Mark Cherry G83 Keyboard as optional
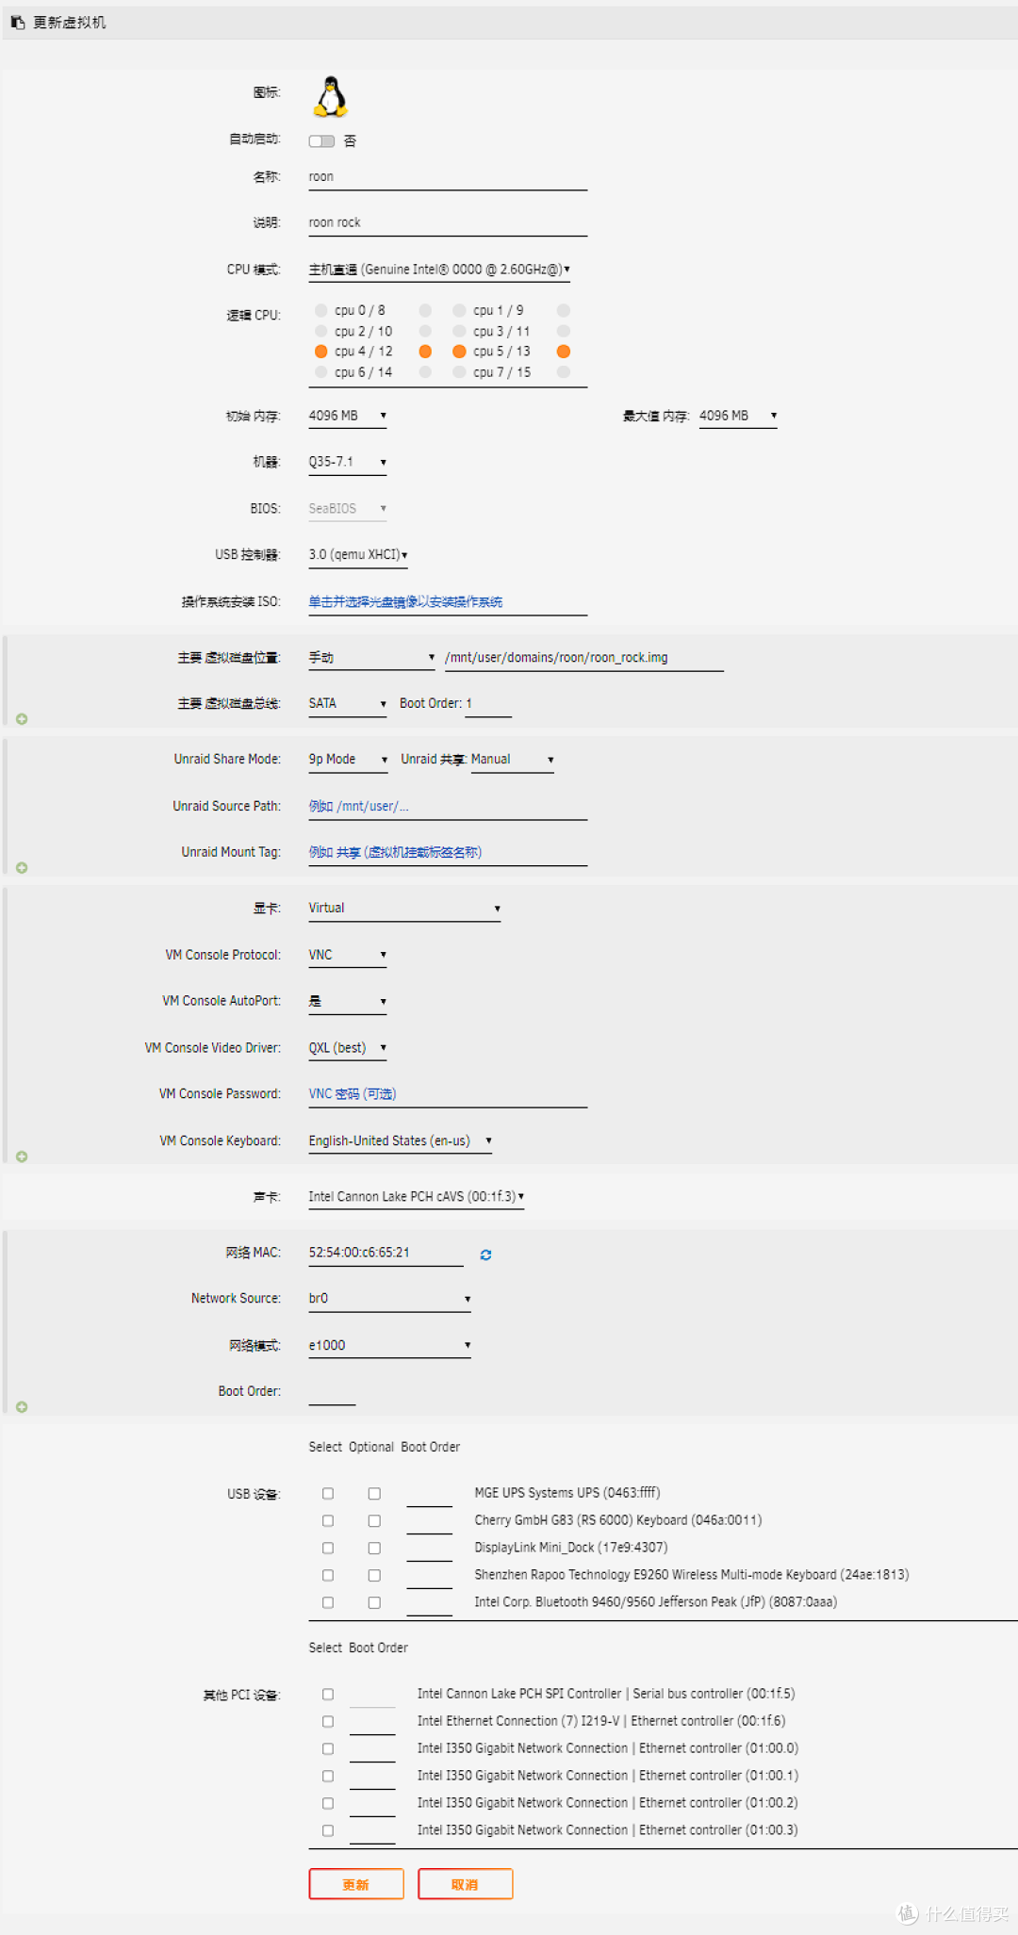 [374, 1521]
